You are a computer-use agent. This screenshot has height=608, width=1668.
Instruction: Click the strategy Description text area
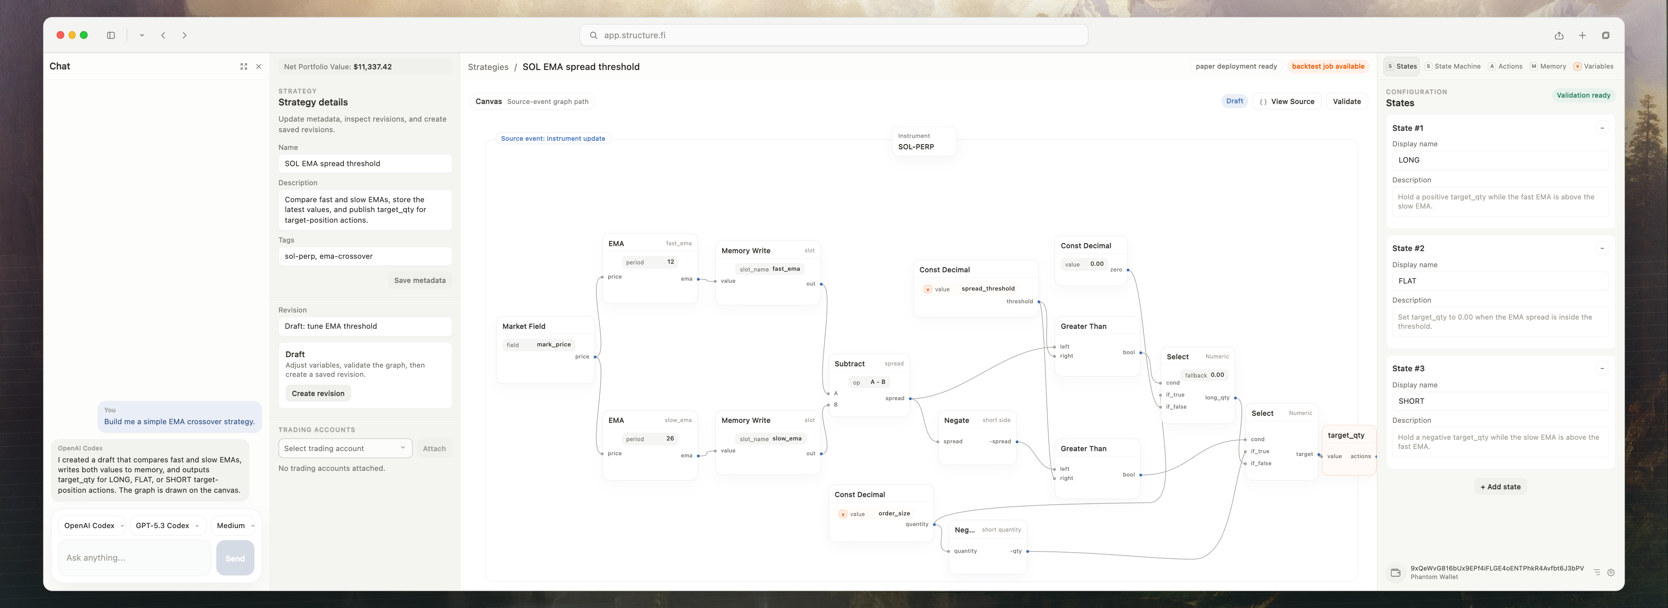coord(365,210)
